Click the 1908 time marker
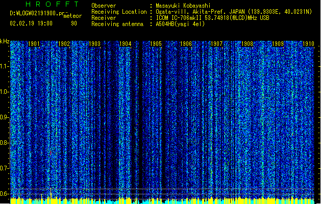The image size is (321, 204). 247,44
